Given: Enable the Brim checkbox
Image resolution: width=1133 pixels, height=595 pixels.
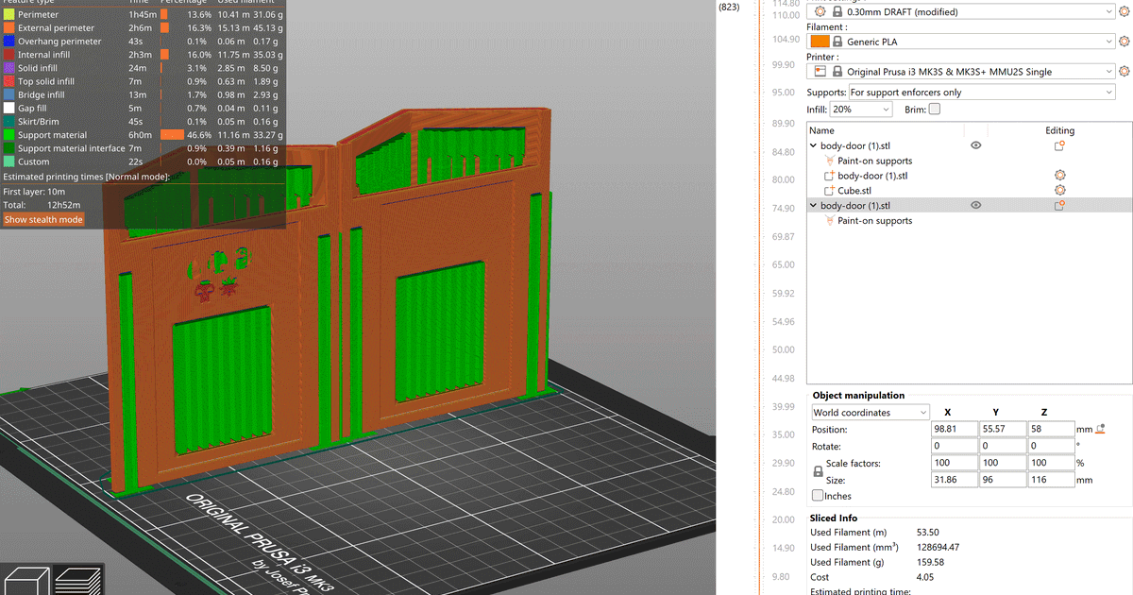Looking at the screenshot, I should (x=934, y=110).
